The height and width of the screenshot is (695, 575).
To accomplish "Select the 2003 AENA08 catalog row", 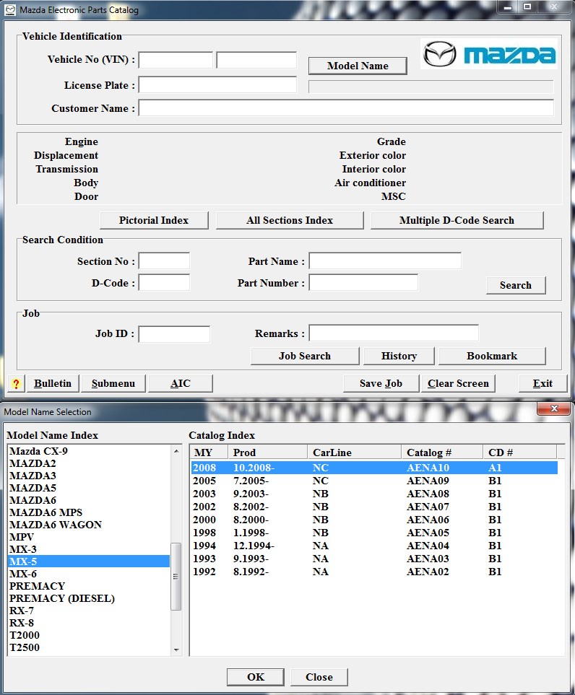I will click(x=374, y=494).
